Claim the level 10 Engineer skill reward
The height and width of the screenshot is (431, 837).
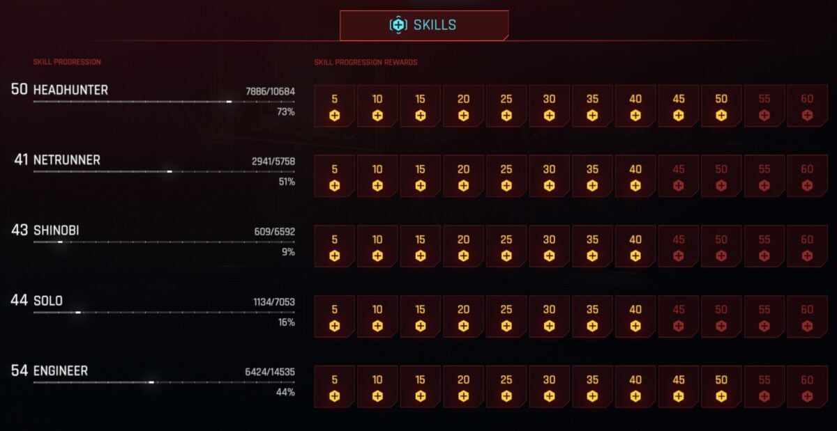coord(377,387)
